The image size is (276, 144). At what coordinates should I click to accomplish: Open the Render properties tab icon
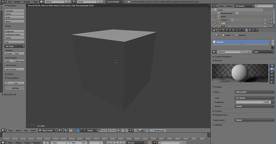pos(220,30)
